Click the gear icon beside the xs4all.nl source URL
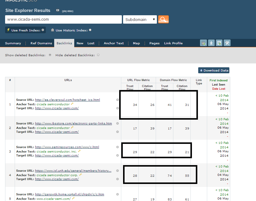Image resolution: width=256 pixels, height=201 pixels. coord(117,194)
